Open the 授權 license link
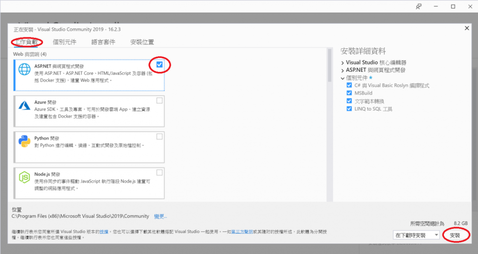Image resolution: width=478 pixels, height=254 pixels. [x=104, y=232]
